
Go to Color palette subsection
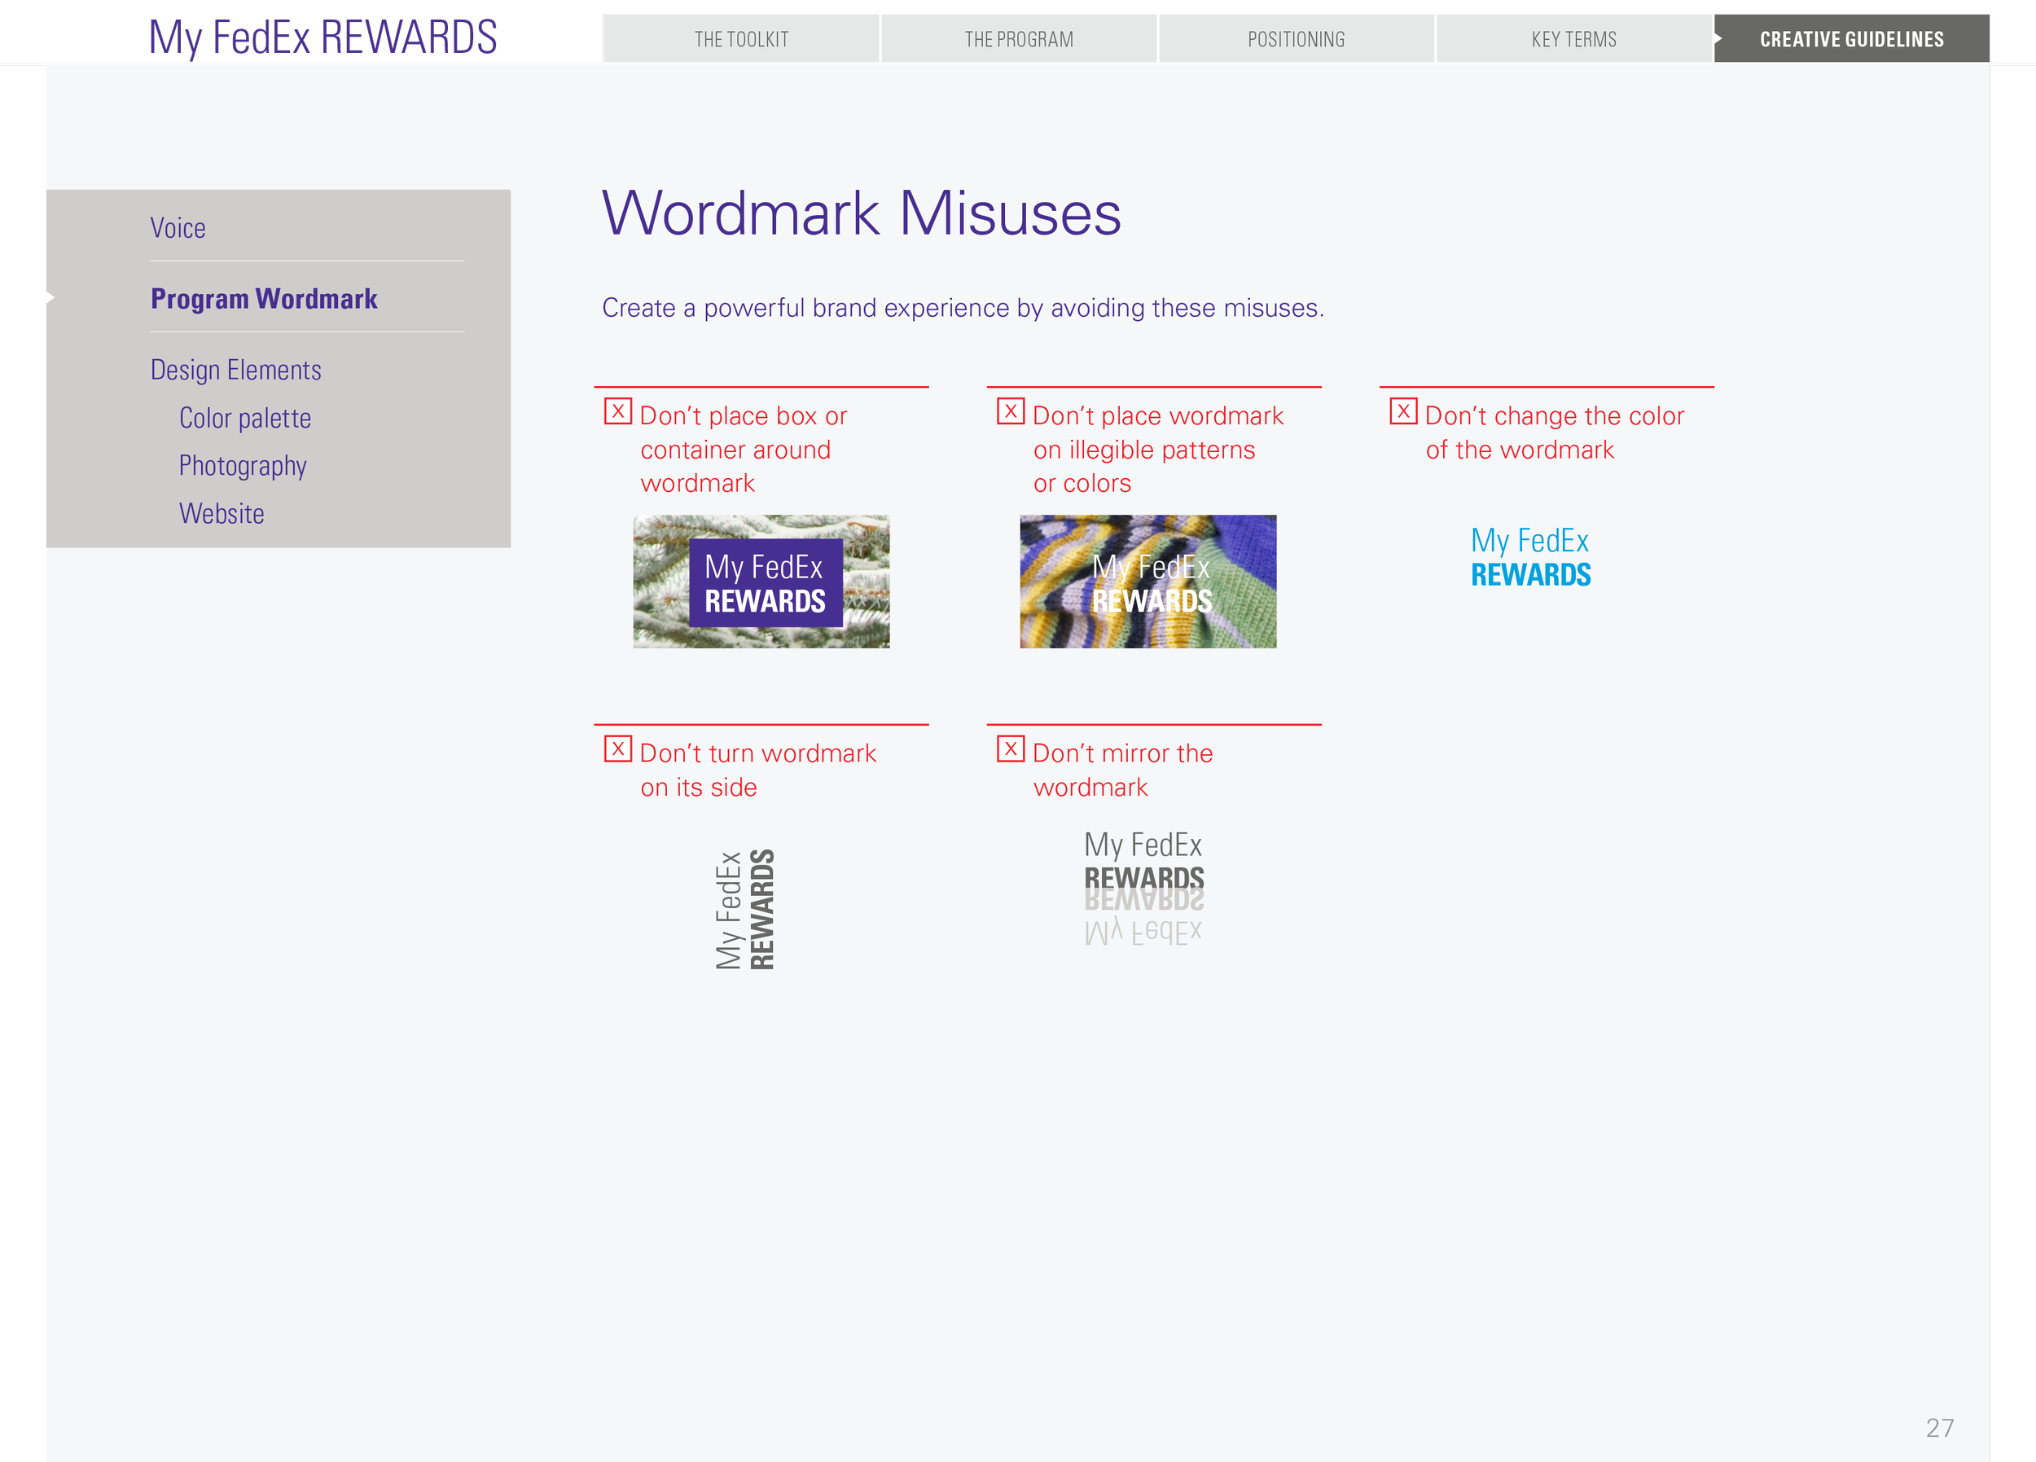pyautogui.click(x=244, y=418)
